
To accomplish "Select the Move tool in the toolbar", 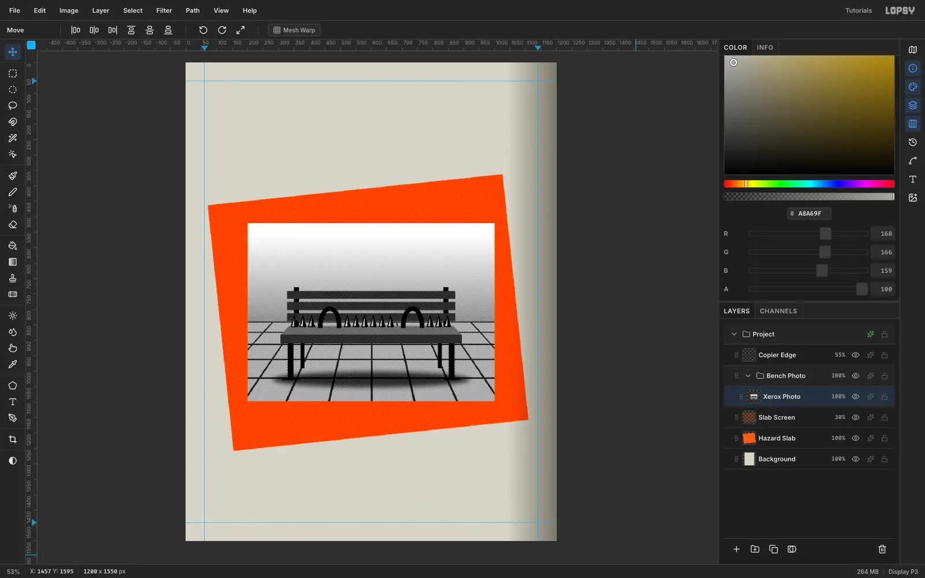I will [12, 52].
